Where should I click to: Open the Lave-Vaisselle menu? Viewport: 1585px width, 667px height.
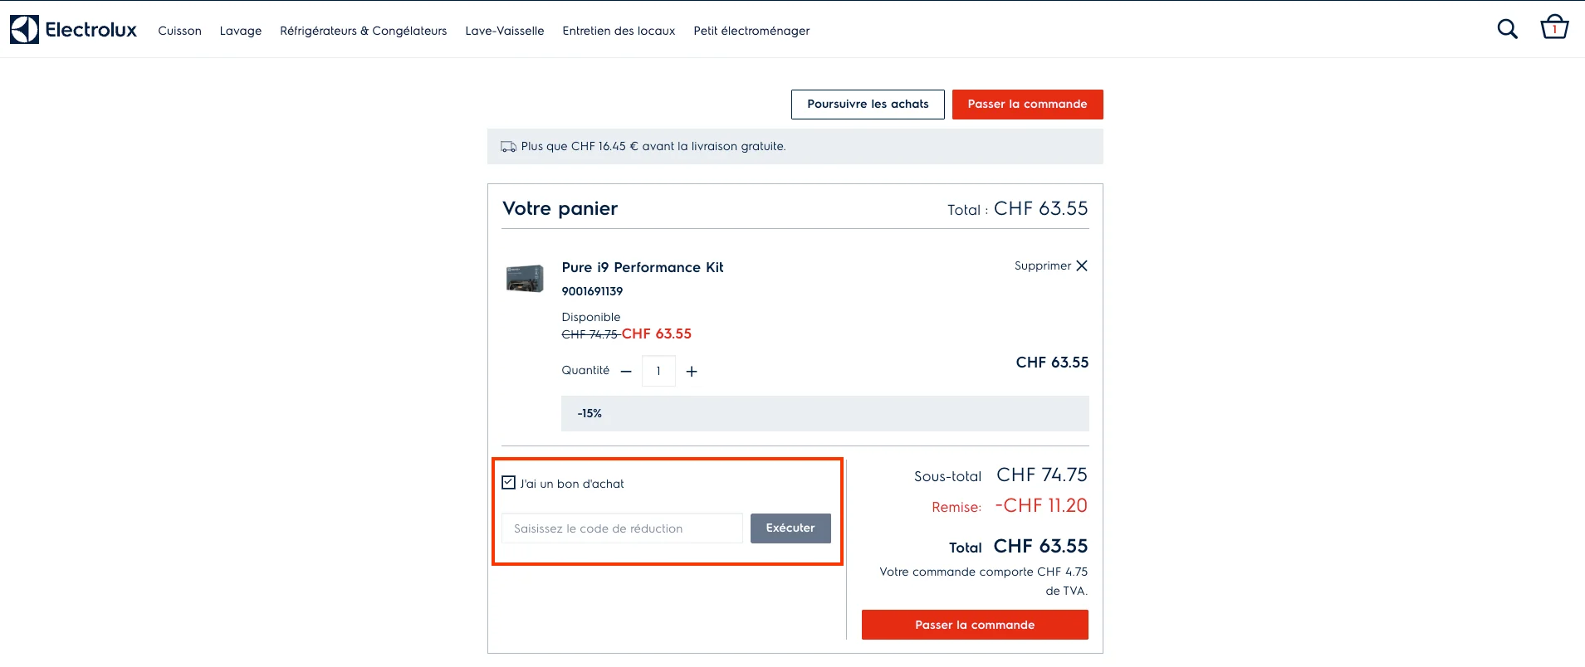click(x=504, y=31)
